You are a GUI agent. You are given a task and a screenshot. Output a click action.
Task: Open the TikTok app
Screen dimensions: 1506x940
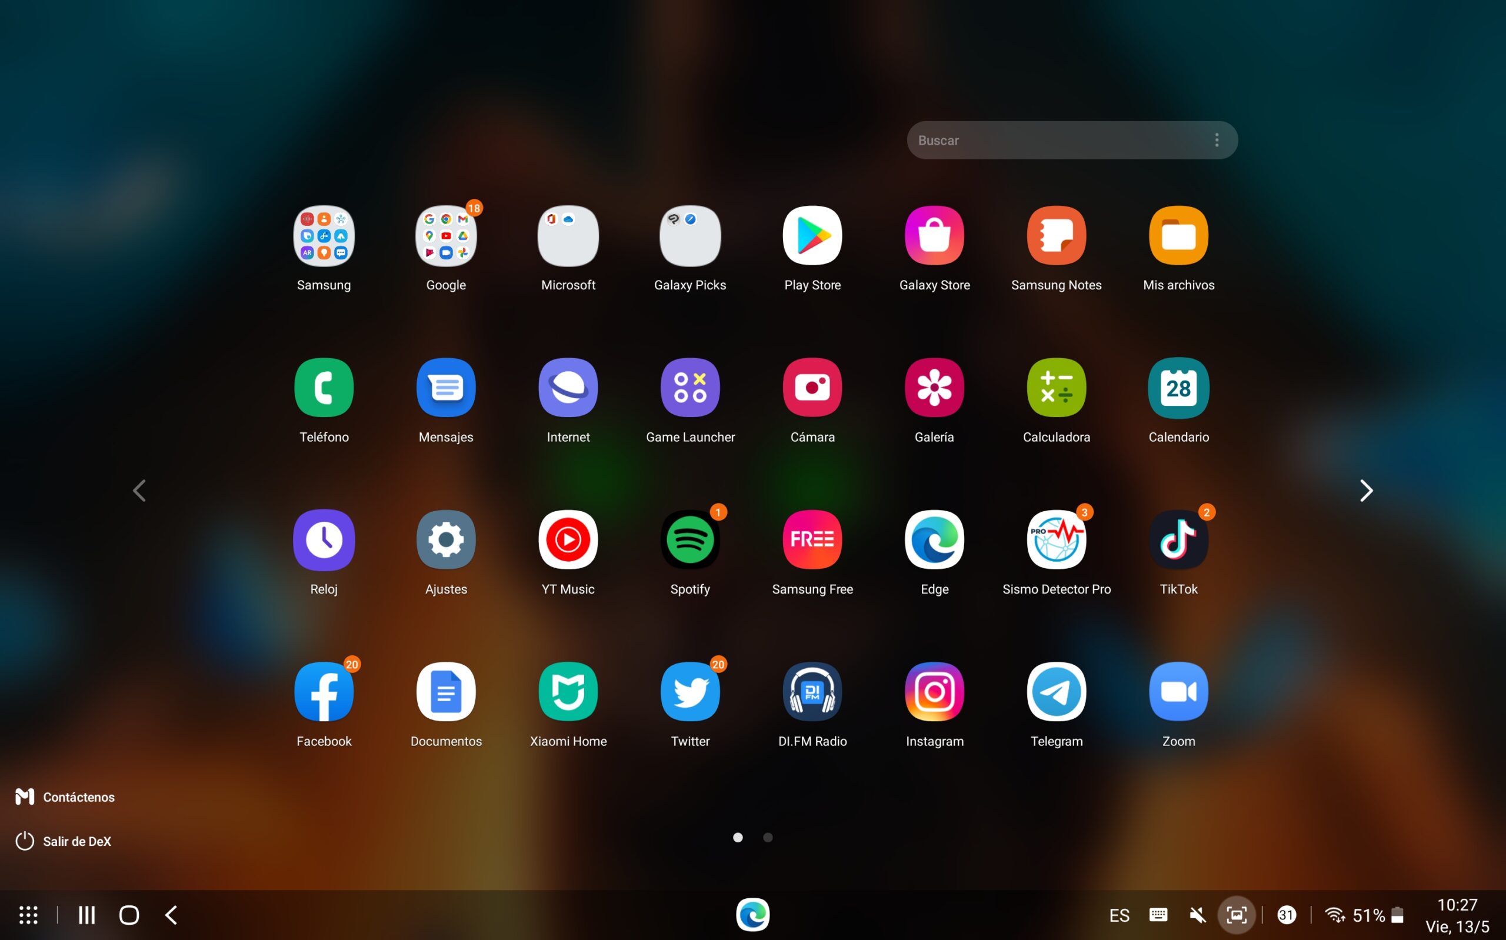1178,539
